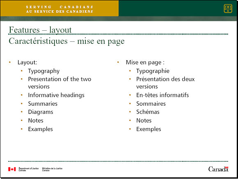Click the 'En-têtes informatifs' bullet
Screen dimensions: 238x179
click(x=162, y=95)
